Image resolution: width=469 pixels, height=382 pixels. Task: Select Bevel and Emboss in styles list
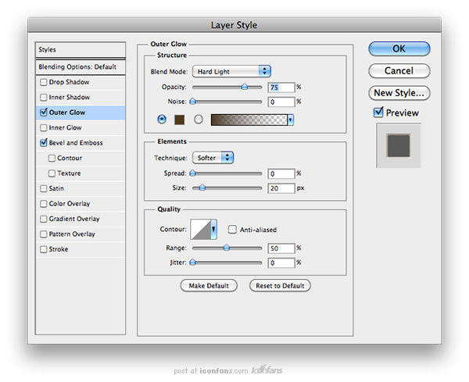click(x=76, y=143)
